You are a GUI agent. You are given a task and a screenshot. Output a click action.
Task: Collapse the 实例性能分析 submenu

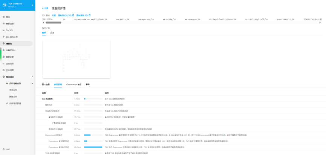coord(32,83)
